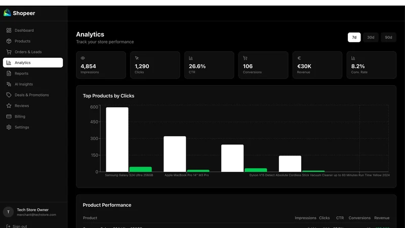This screenshot has width=405, height=228.
Task: Click the Product column header
Action: [x=90, y=218]
